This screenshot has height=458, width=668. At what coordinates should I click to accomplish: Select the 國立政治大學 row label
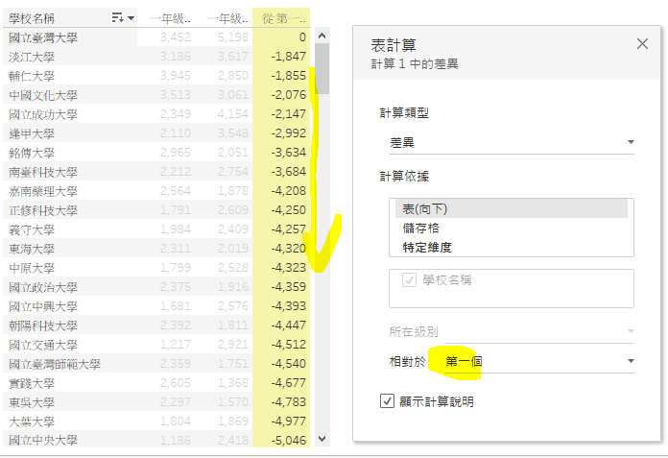[43, 287]
